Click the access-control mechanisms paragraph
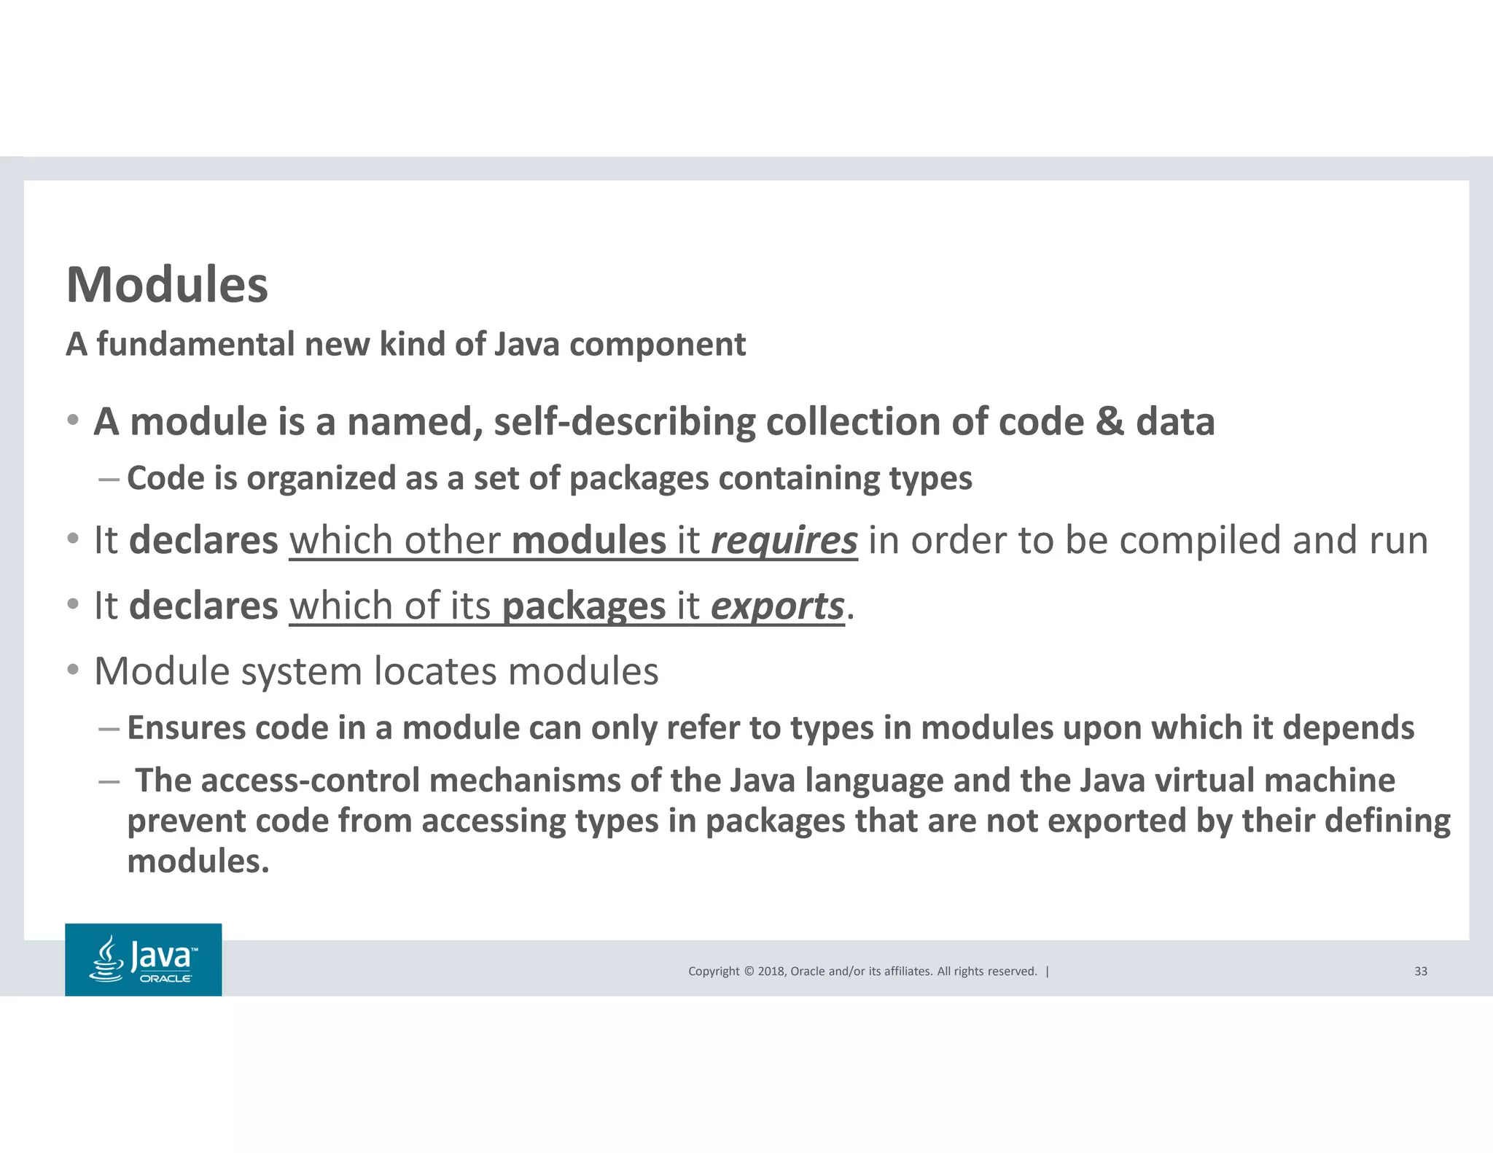 point(789,821)
